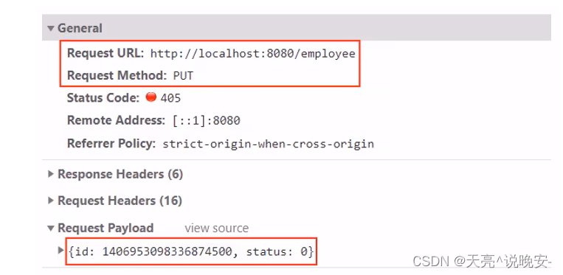This screenshot has width=563, height=275.
Task: Click the Request Method label
Action: [x=117, y=75]
